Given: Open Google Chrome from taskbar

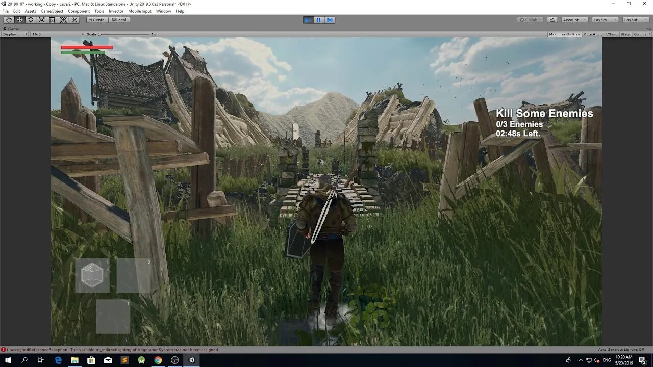Looking at the screenshot, I should (158, 360).
